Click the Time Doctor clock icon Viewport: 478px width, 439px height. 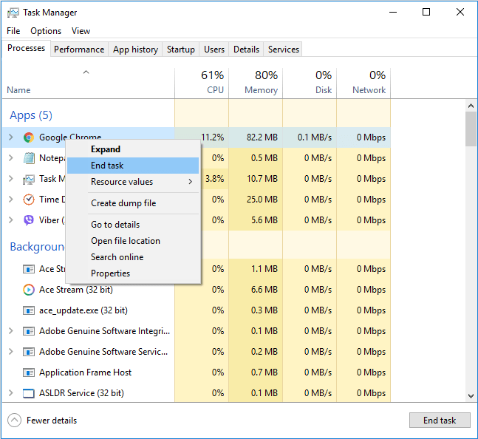(29, 200)
